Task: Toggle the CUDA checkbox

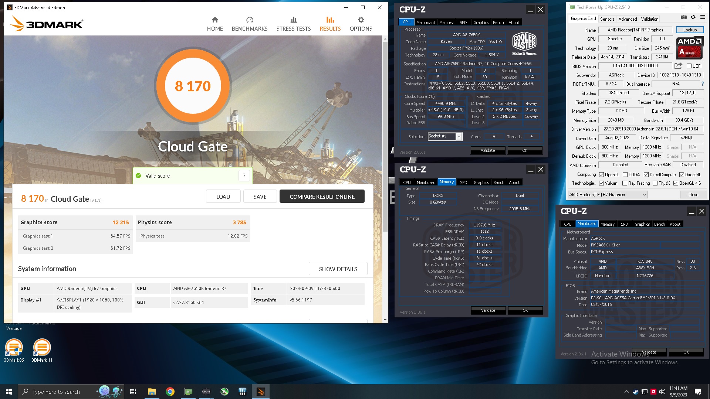Action: tap(625, 175)
